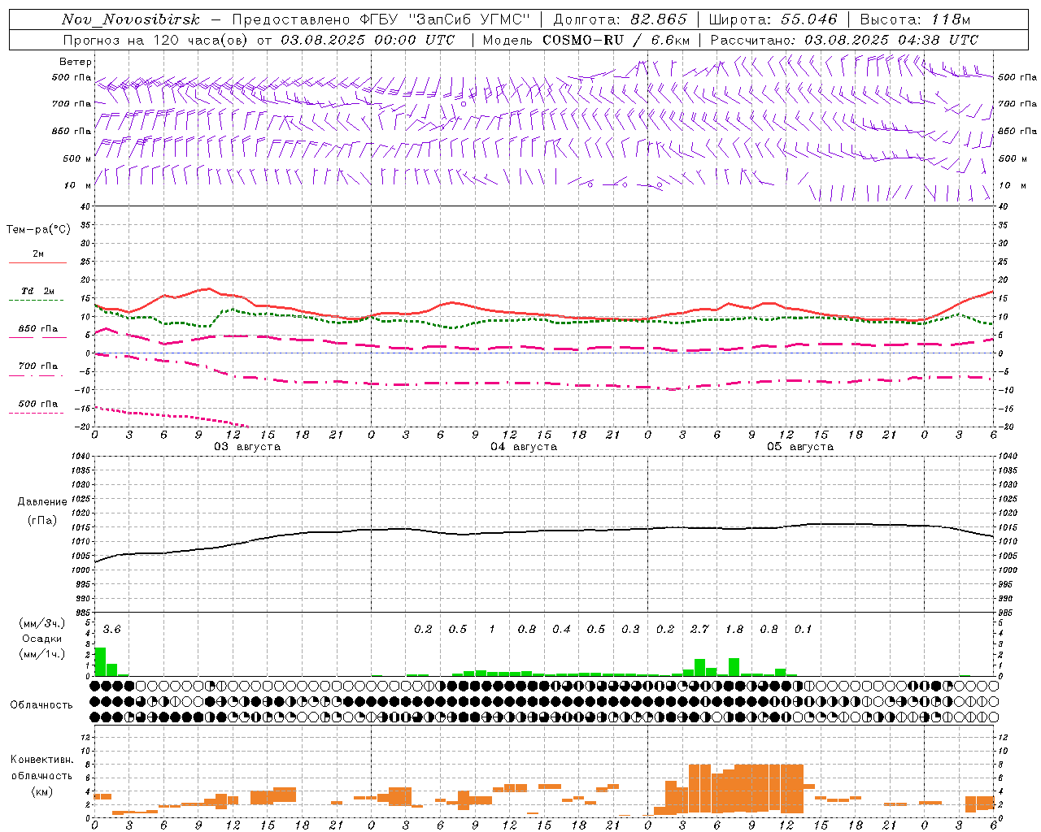Screen dimensions: 1041x832
Task: Click the Облачность panel label
Action: (41, 705)
